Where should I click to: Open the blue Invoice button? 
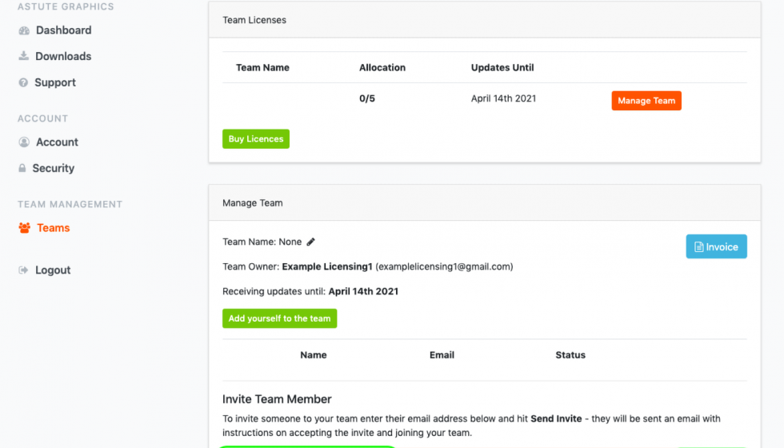[716, 247]
